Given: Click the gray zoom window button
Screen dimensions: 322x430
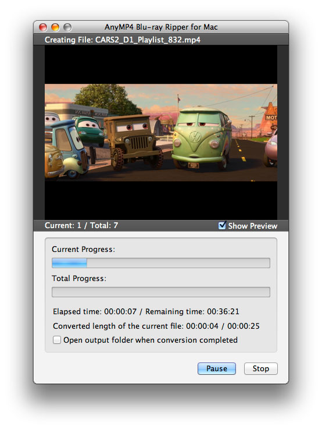Looking at the screenshot, I should pos(67,27).
